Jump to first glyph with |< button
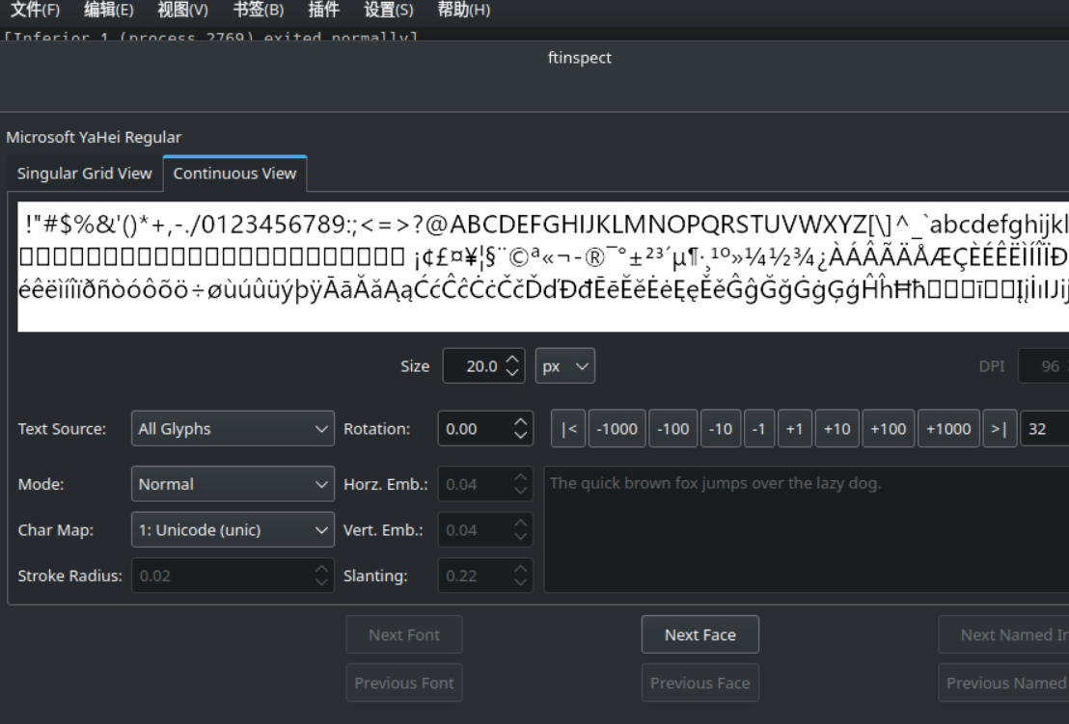The height and width of the screenshot is (724, 1069). pyautogui.click(x=568, y=429)
